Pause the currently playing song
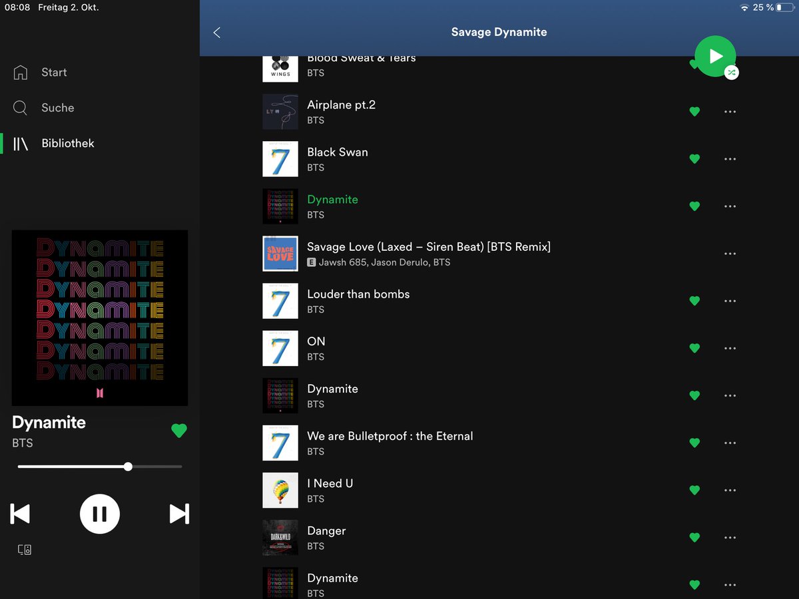The image size is (799, 599). click(100, 514)
